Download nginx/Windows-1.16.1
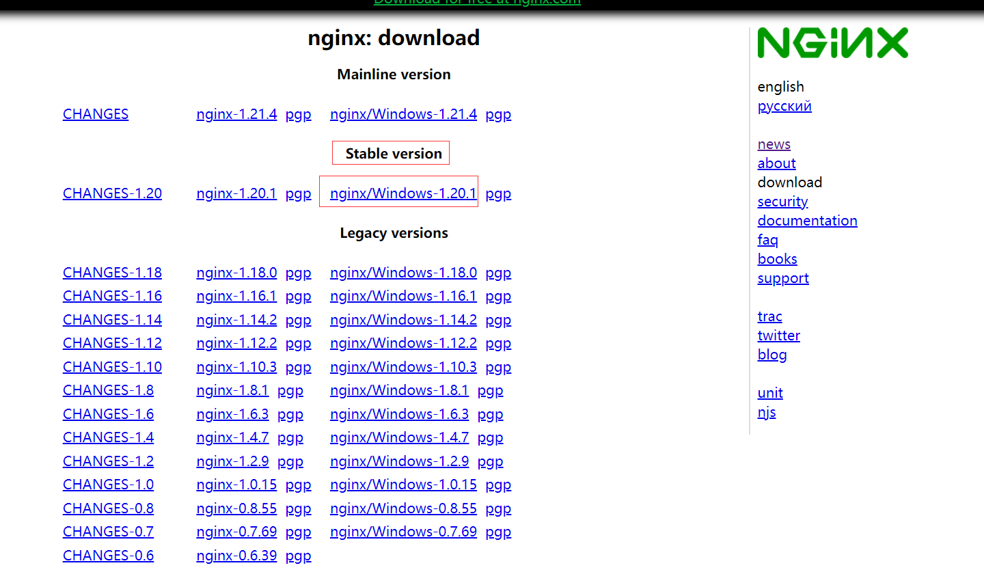The image size is (984, 572). click(x=403, y=296)
